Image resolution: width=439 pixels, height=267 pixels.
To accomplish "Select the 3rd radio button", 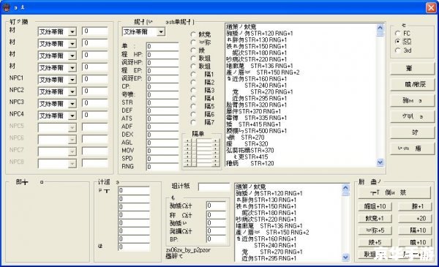I will [397, 50].
